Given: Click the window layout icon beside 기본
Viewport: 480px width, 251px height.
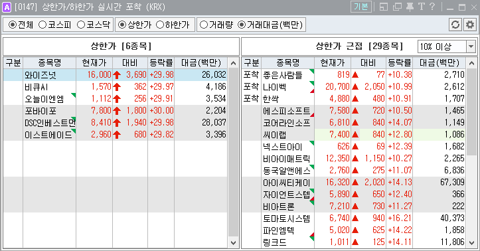Looking at the screenshot, I should 384,7.
